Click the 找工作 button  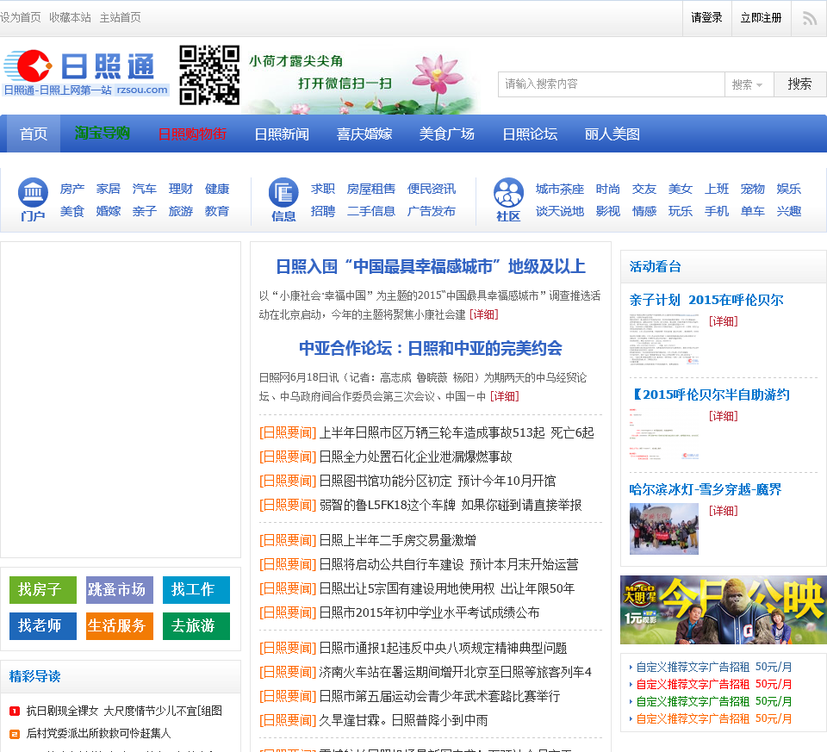pyautogui.click(x=196, y=589)
